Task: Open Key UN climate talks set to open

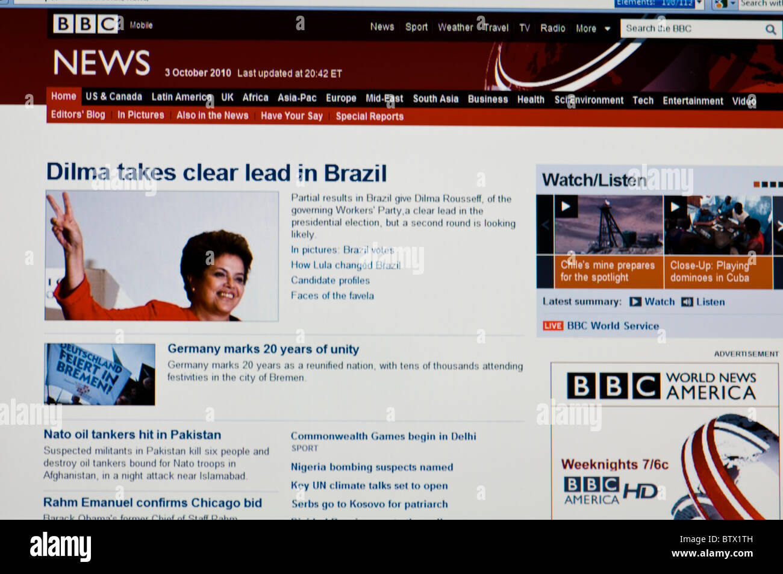Action: pyautogui.click(x=369, y=486)
